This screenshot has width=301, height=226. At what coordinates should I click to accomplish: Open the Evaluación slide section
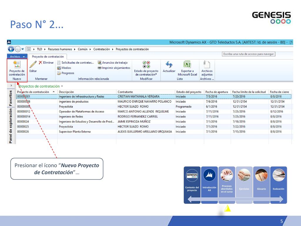click(x=279, y=185)
